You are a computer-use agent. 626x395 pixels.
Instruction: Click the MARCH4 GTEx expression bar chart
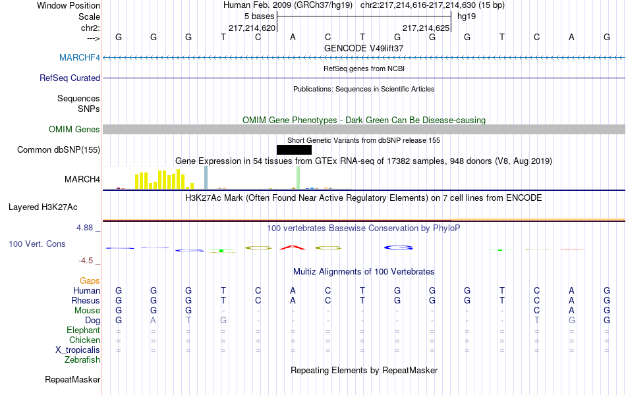[x=227, y=178]
